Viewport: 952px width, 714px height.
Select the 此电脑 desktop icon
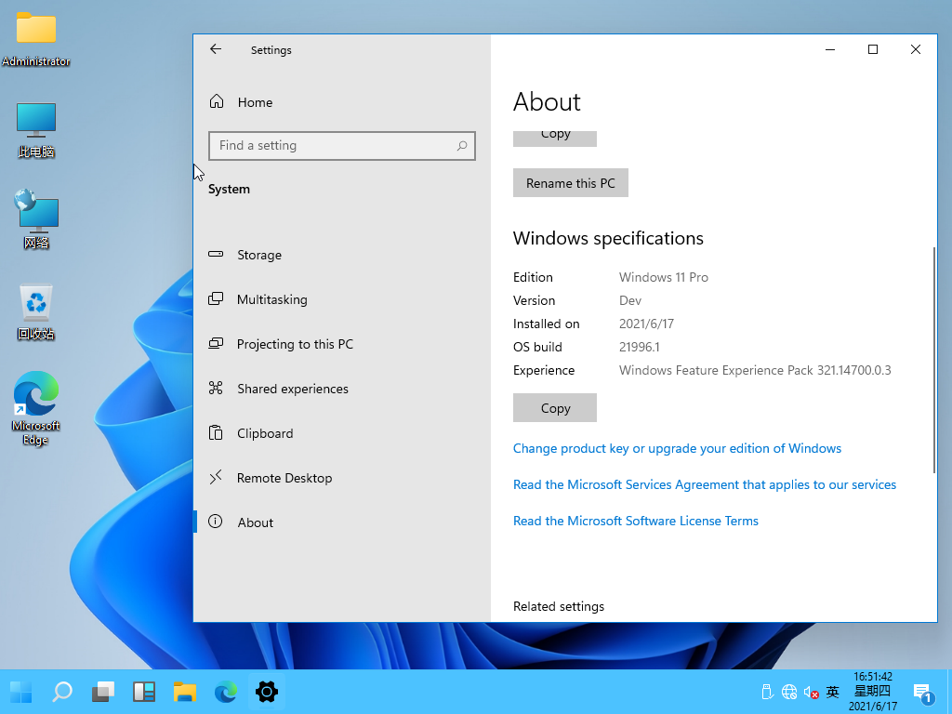click(x=36, y=130)
